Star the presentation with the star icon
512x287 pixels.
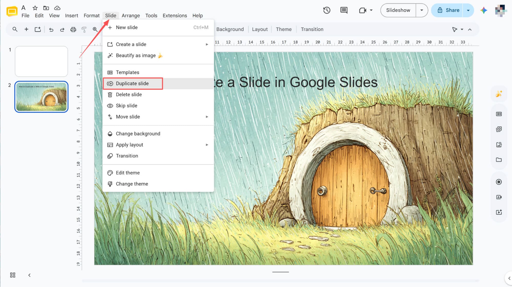point(35,8)
